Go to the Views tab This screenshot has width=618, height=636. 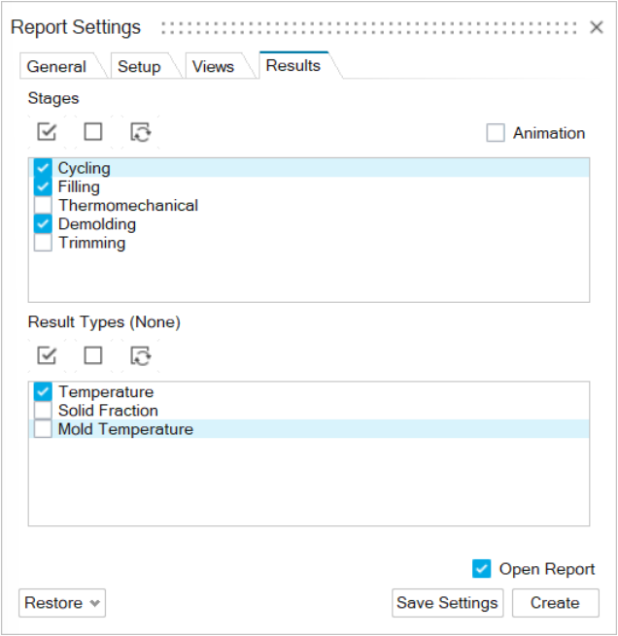click(213, 67)
